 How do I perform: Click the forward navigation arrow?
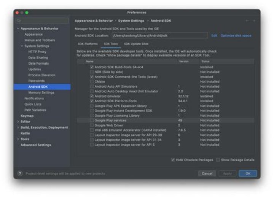[x=254, y=21]
